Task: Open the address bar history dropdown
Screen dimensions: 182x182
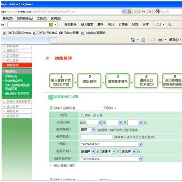Action: point(123,12)
